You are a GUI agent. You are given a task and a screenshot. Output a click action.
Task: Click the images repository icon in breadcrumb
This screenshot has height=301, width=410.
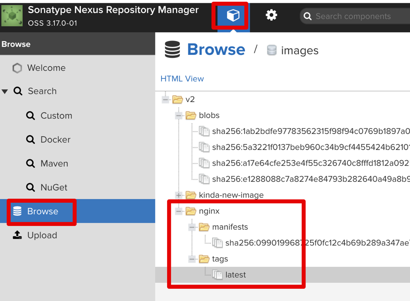(x=272, y=50)
